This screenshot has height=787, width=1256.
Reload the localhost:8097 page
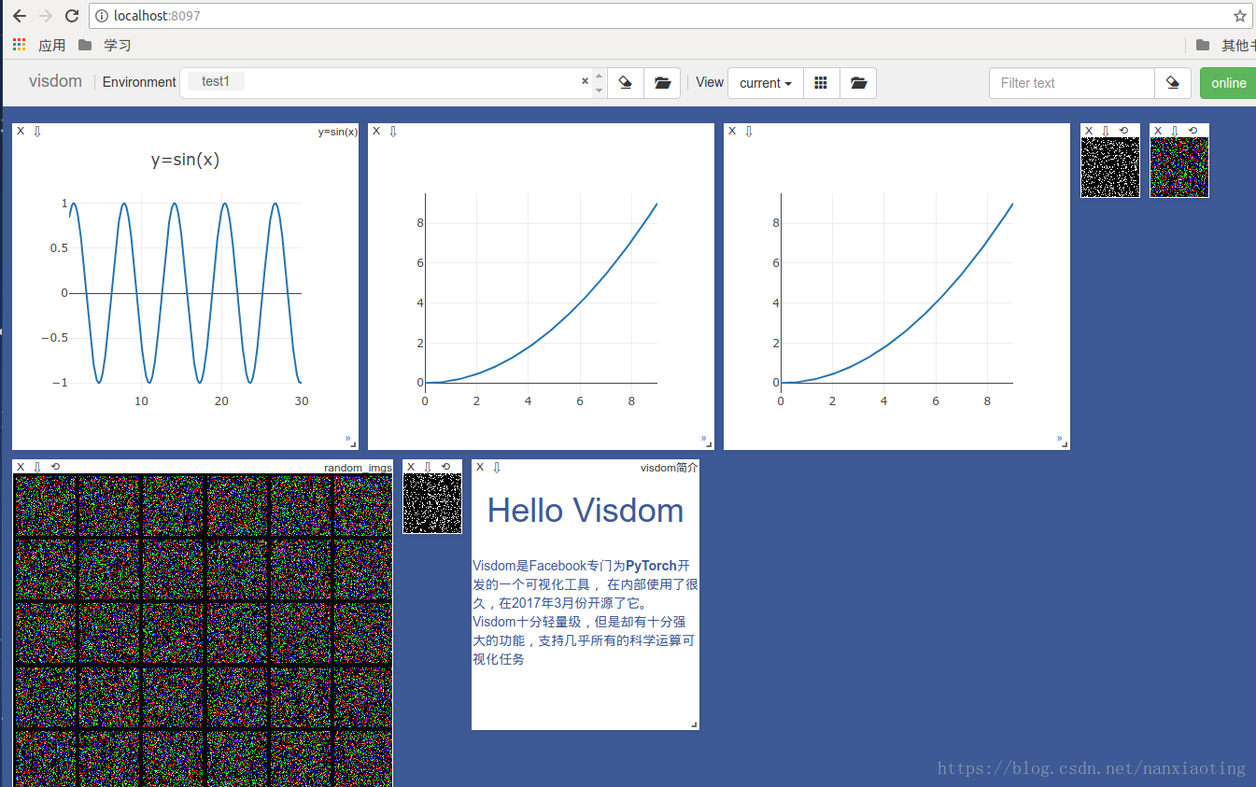[x=72, y=16]
